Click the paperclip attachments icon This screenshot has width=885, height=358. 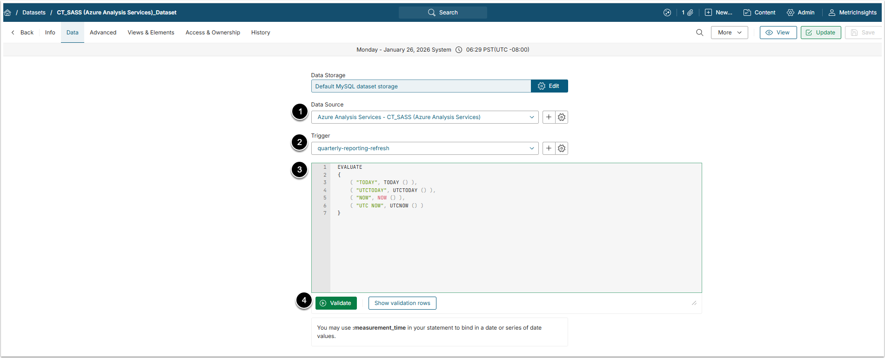click(690, 13)
